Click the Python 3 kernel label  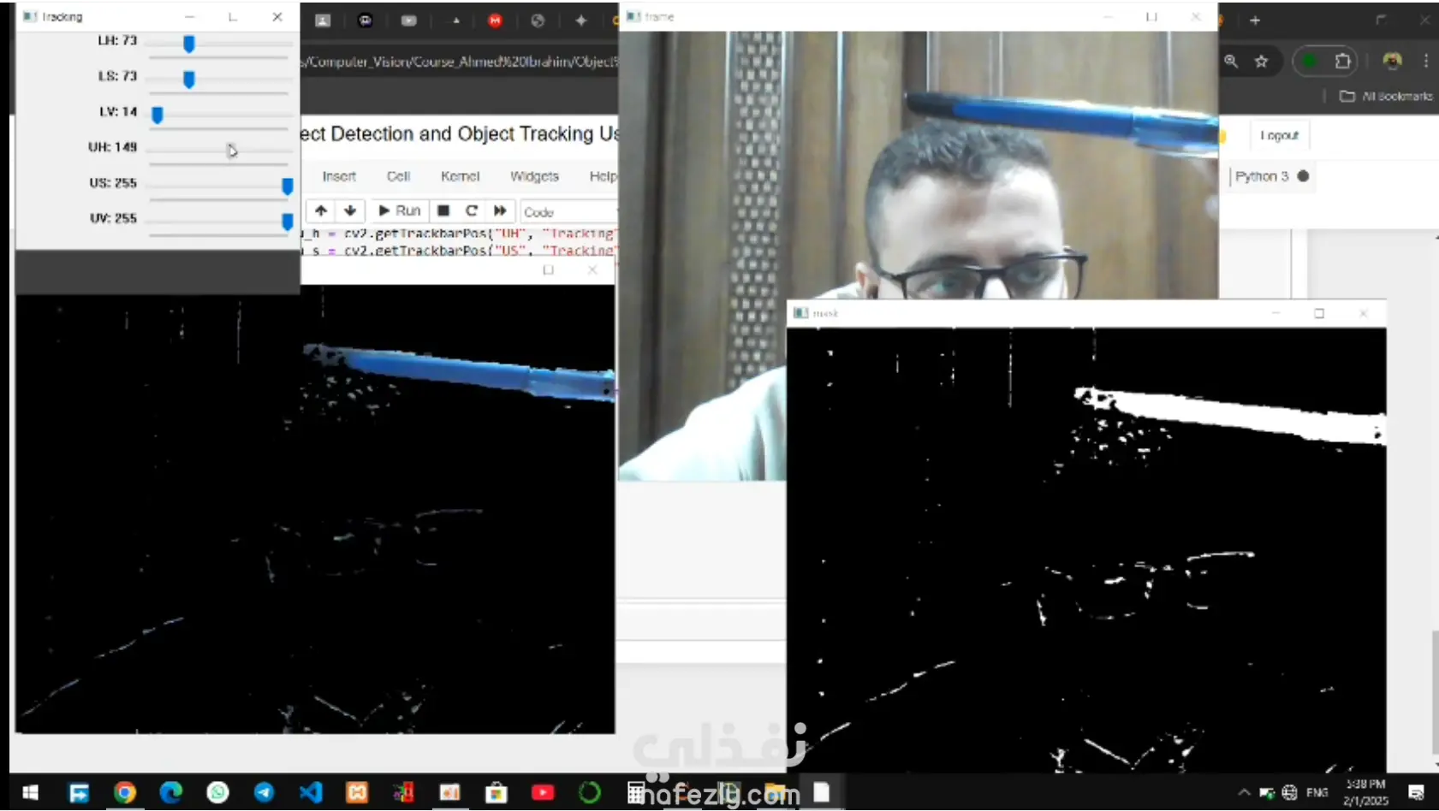click(x=1261, y=176)
